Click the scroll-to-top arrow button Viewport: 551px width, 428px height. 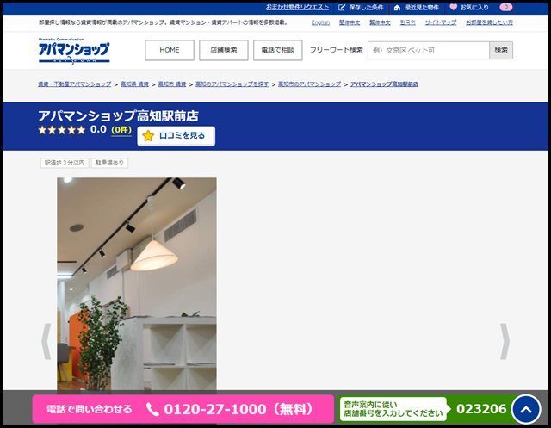coord(526,409)
